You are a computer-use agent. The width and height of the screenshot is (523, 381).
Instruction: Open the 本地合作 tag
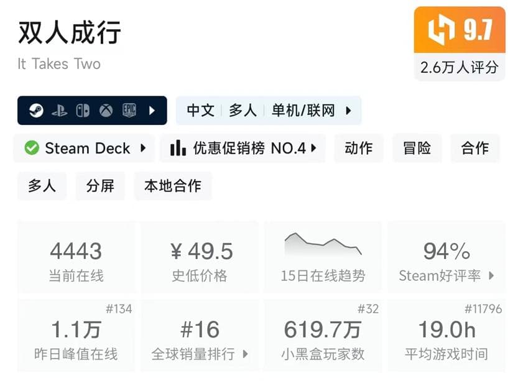coord(172,186)
